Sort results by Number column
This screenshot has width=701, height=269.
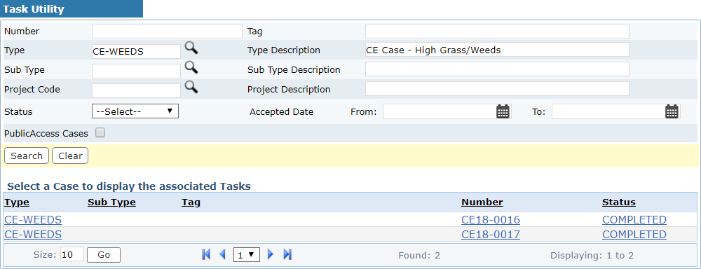tap(482, 202)
